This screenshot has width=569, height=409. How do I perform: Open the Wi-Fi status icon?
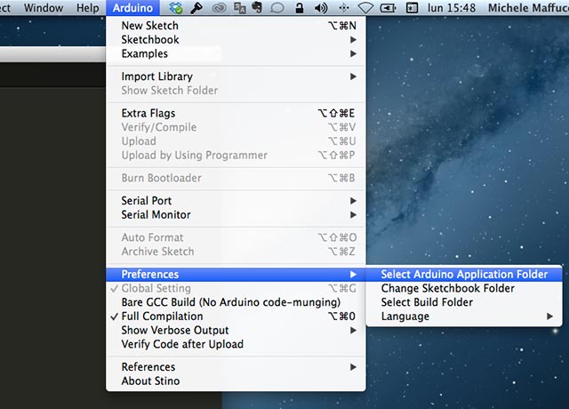365,8
